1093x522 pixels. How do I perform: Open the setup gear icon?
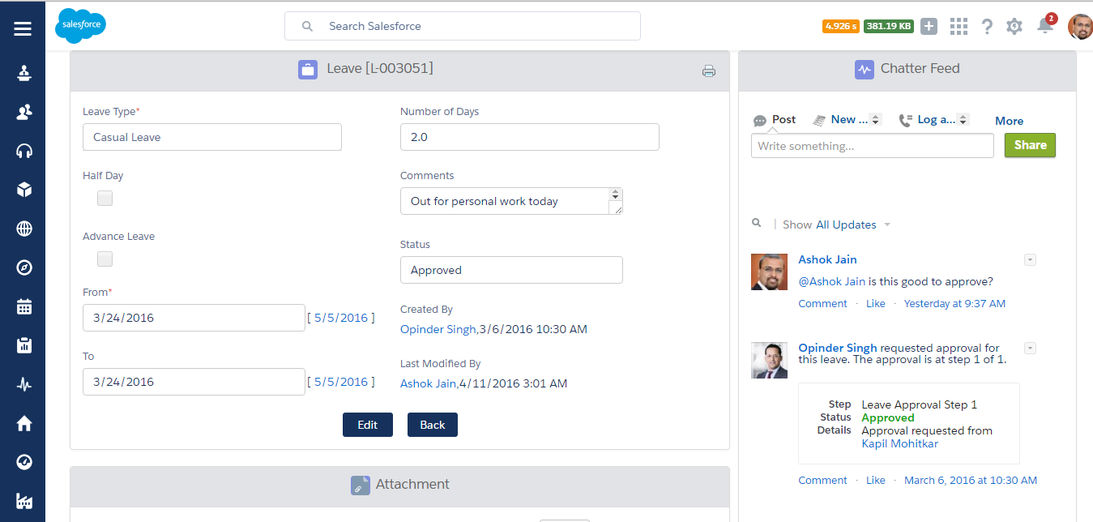pyautogui.click(x=1014, y=26)
